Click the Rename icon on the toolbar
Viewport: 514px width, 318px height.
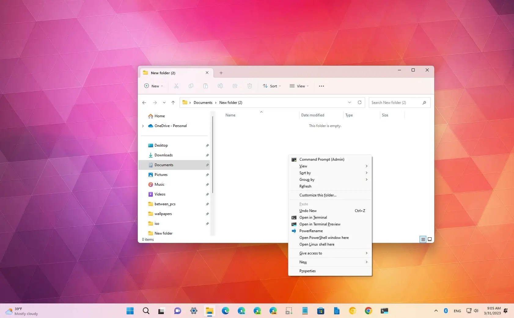(220, 86)
